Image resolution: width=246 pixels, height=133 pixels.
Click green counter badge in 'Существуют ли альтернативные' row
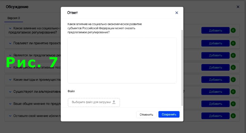tap(233, 92)
